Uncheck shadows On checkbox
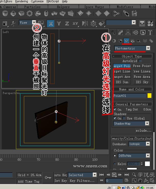156x189 pixels. pos(115,118)
